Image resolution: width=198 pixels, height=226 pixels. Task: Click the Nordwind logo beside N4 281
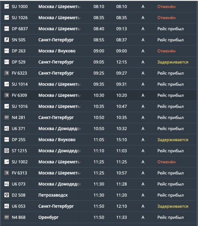coord(6,117)
